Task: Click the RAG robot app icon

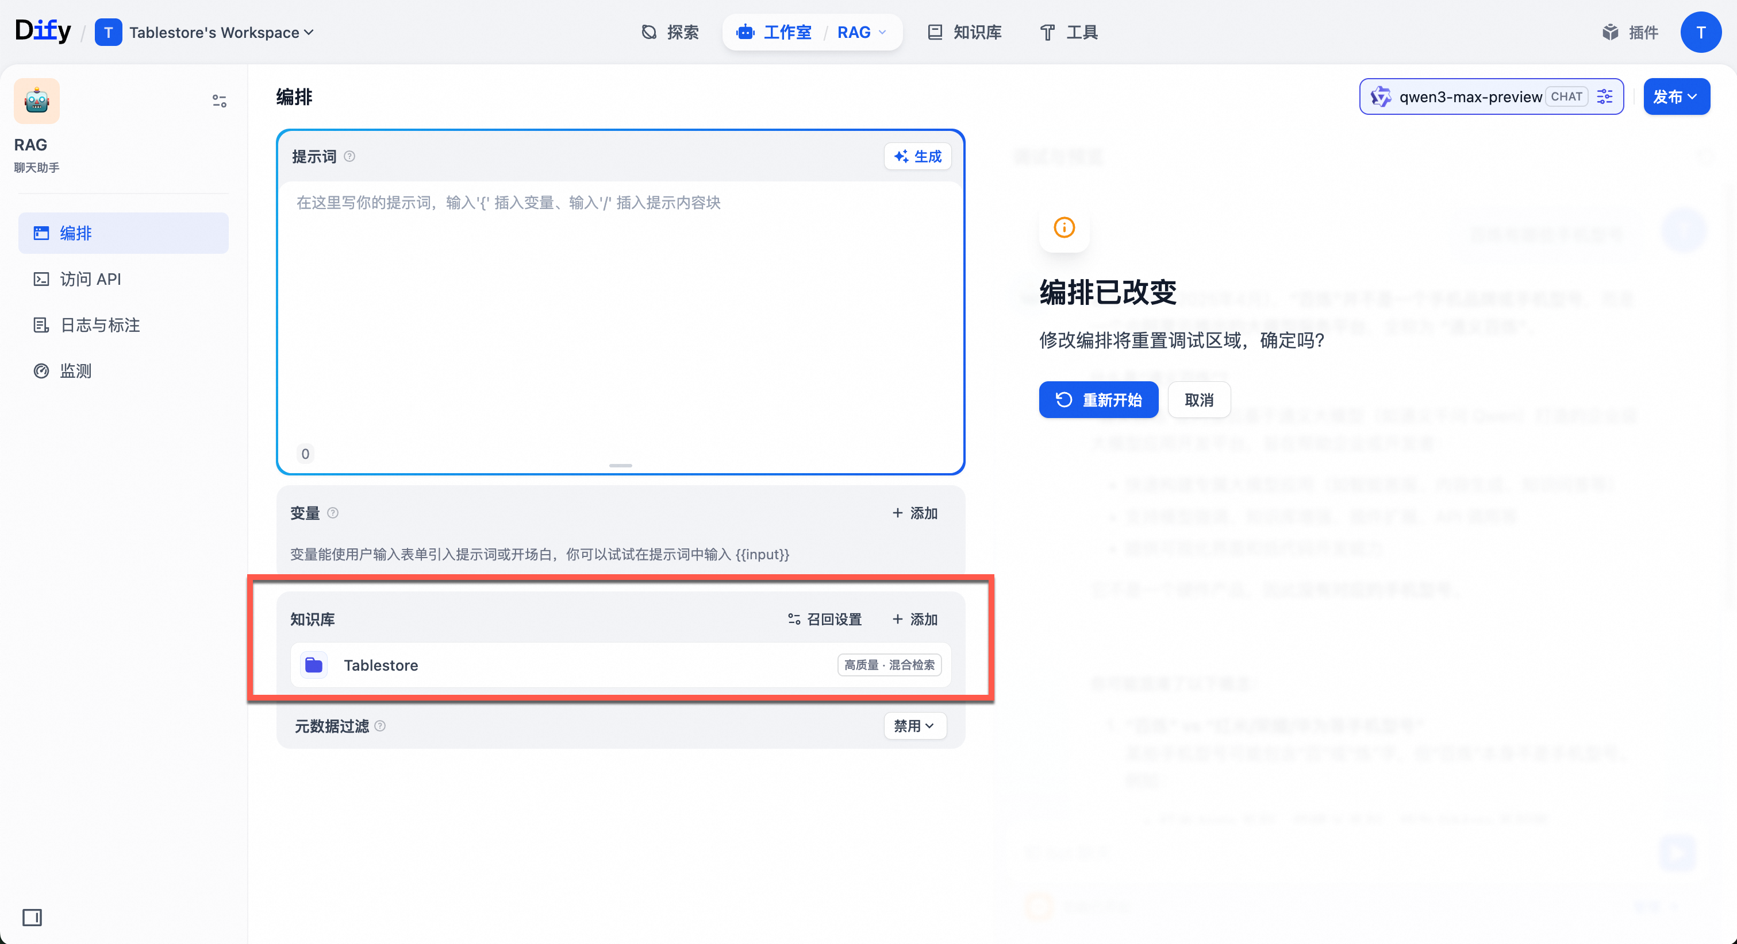Action: coord(36,101)
